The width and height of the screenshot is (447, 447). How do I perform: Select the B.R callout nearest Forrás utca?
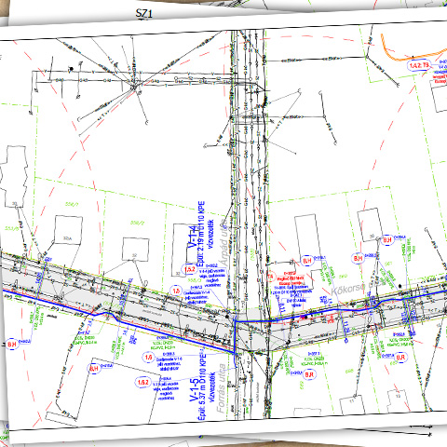309,374
